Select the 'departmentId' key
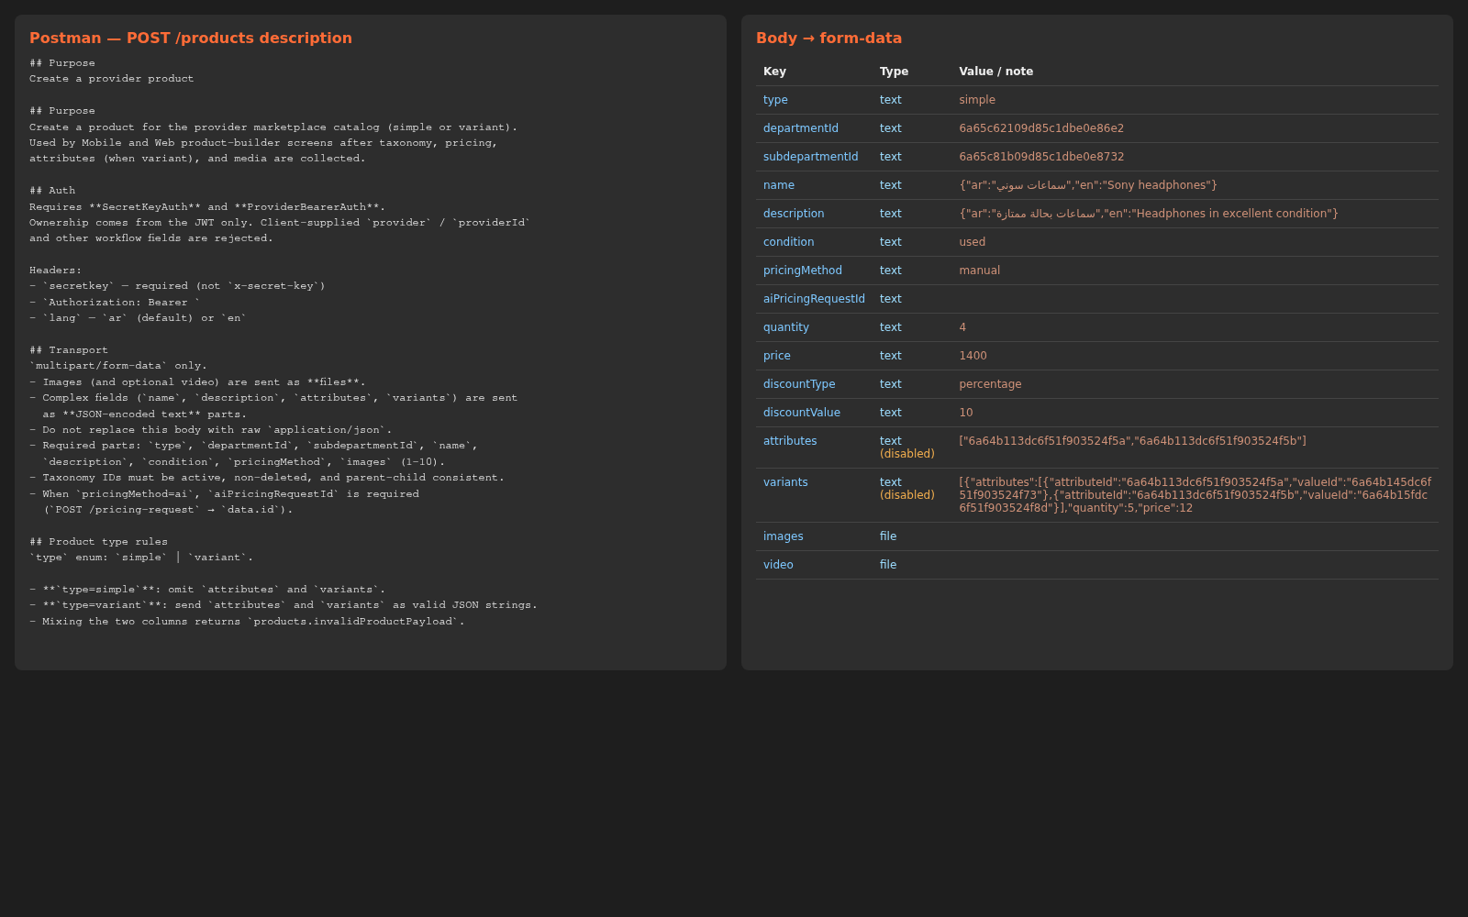Screen dimensions: 1468x917 tap(800, 128)
